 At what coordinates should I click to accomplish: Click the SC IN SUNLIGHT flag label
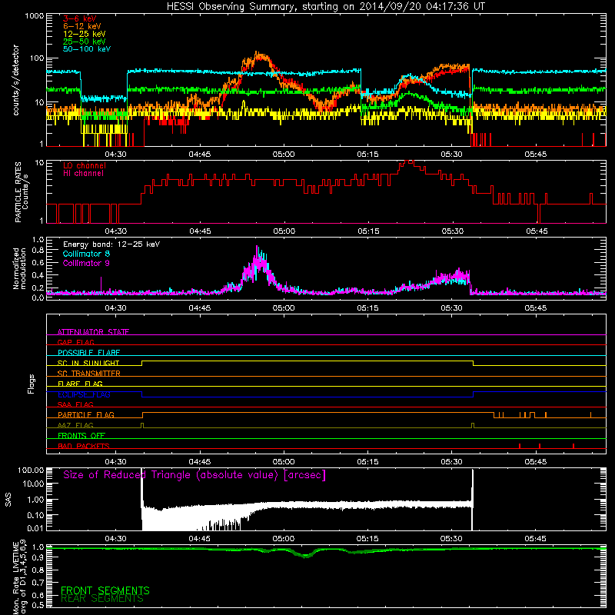point(88,363)
